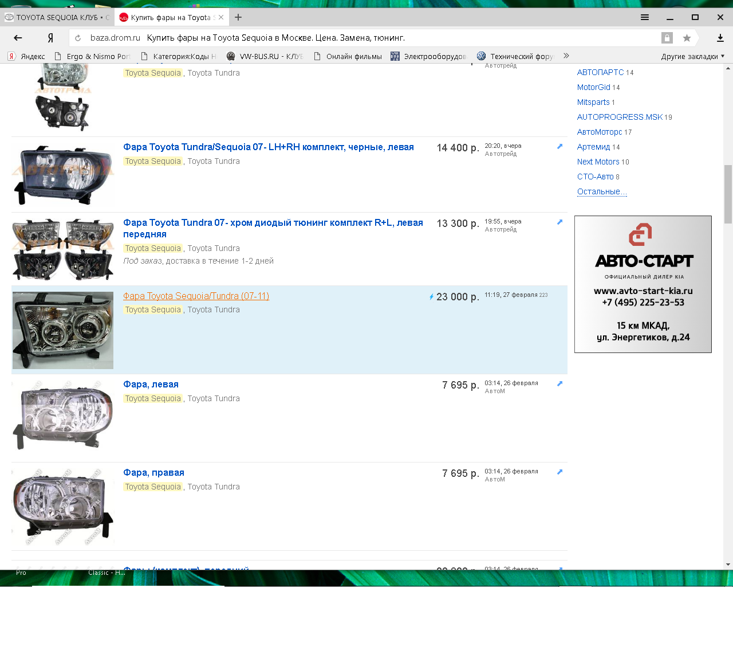
Task: Open the "Фара, левая" headlight thumbnail
Action: tap(63, 416)
